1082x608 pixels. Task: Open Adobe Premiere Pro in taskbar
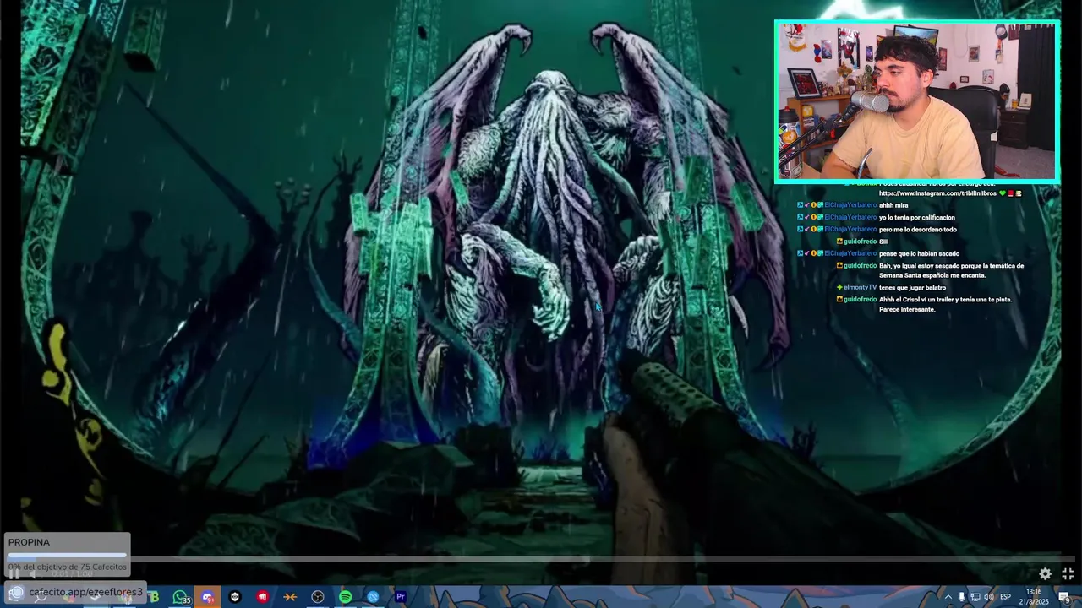(x=401, y=597)
